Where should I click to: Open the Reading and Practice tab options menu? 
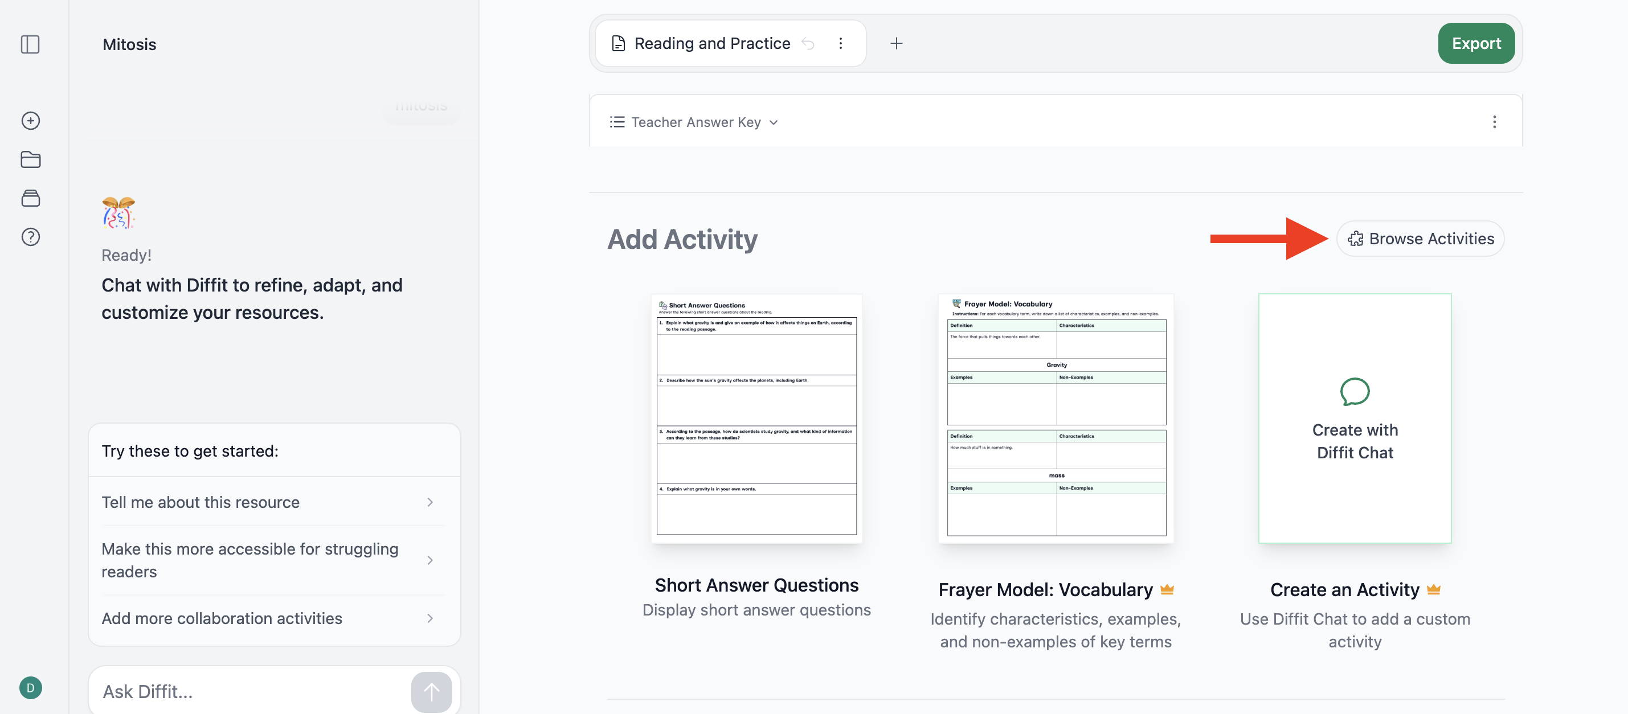[x=841, y=44]
